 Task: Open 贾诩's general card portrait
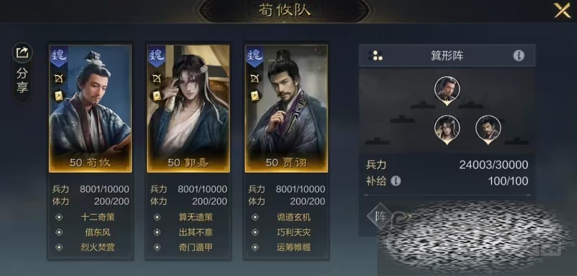(286, 109)
